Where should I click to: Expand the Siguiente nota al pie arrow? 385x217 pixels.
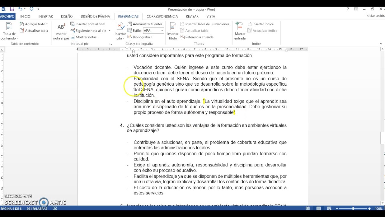click(x=109, y=31)
